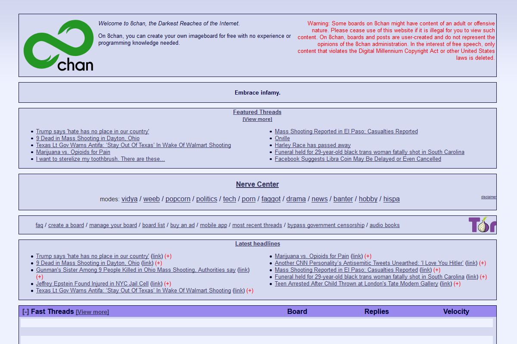Expand plus sign after Teen Arrested headline
517x344 pixels.
(x=457, y=284)
